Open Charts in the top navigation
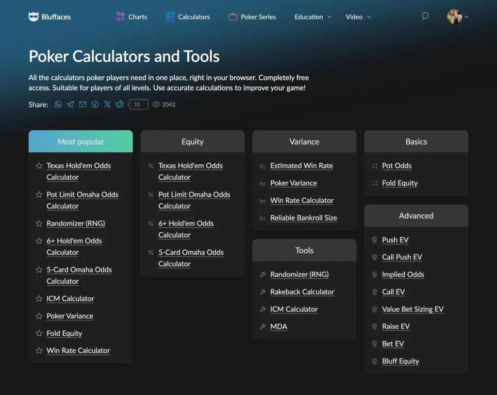This screenshot has width=497, height=395. (x=132, y=17)
